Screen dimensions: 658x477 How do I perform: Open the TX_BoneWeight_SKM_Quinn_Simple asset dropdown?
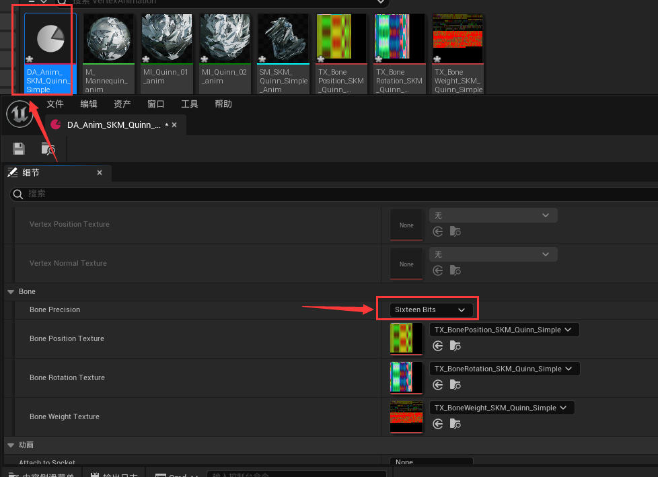502,408
